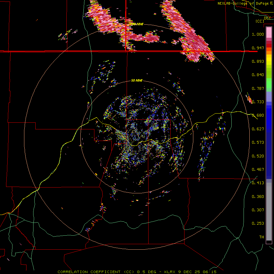The width and height of the screenshot is (274, 274).
Task: Click the TH threshold label in legend
Action: click(x=262, y=237)
